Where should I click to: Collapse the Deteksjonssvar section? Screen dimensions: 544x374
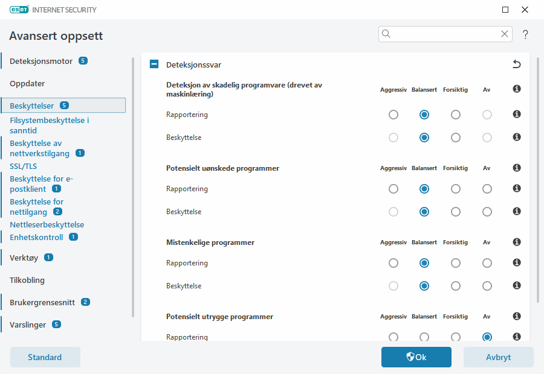point(154,64)
